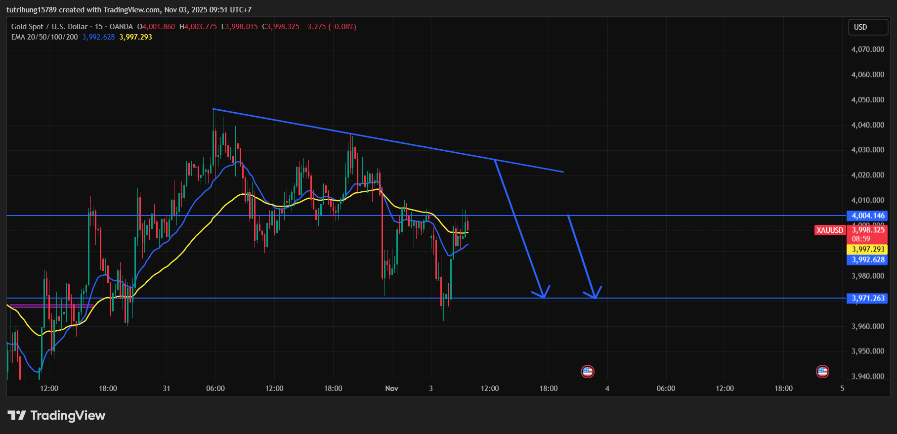Click the yellow 3,997.293 EMA label on price axis
This screenshot has height=434, width=897.
point(867,250)
